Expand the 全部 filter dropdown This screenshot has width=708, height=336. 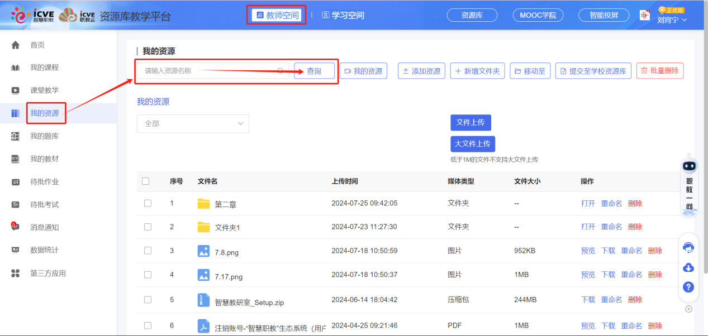(x=193, y=123)
